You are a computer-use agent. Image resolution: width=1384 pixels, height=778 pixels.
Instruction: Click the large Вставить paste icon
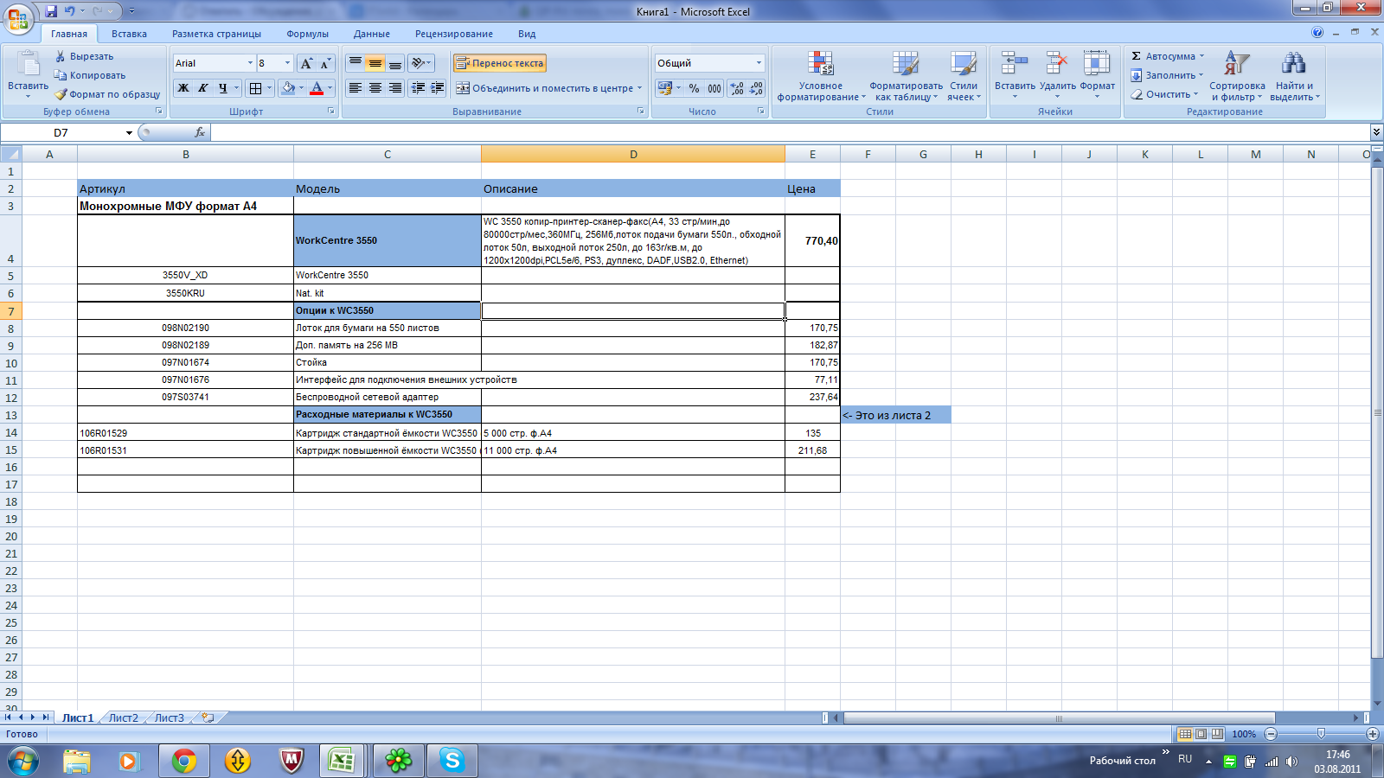28,65
